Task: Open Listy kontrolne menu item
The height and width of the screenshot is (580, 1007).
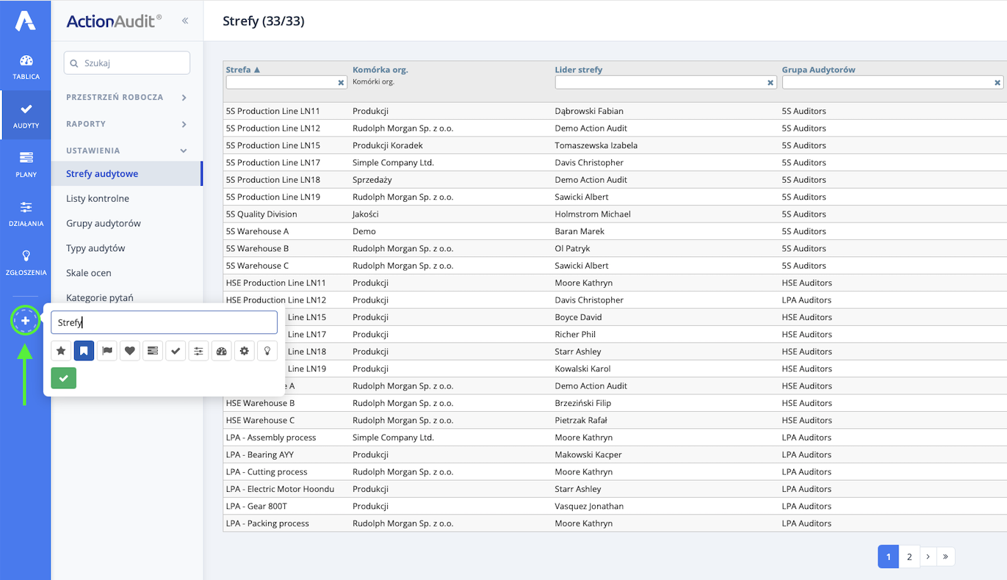Action: click(x=98, y=198)
